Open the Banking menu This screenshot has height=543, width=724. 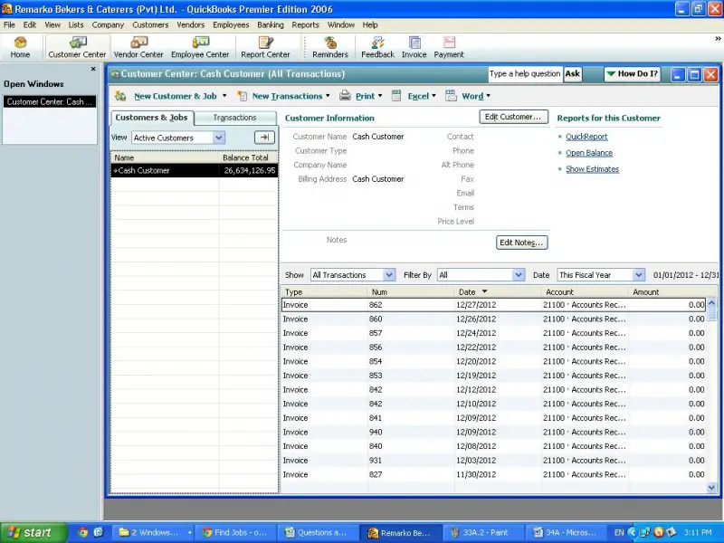[271, 25]
